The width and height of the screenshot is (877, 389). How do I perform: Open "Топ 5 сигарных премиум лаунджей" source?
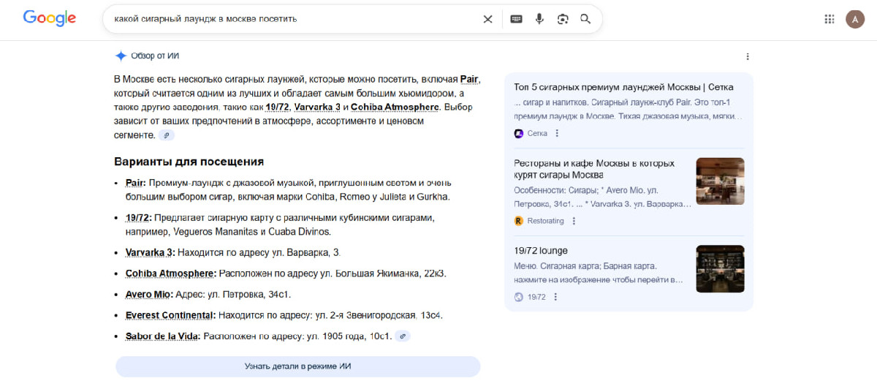pos(623,87)
